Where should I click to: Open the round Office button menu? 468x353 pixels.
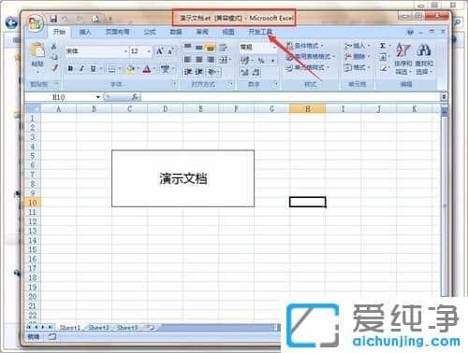(36, 24)
